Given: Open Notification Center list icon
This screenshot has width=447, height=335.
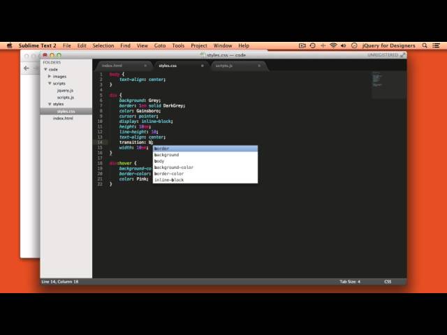Looking at the screenshot, I should point(436,45).
